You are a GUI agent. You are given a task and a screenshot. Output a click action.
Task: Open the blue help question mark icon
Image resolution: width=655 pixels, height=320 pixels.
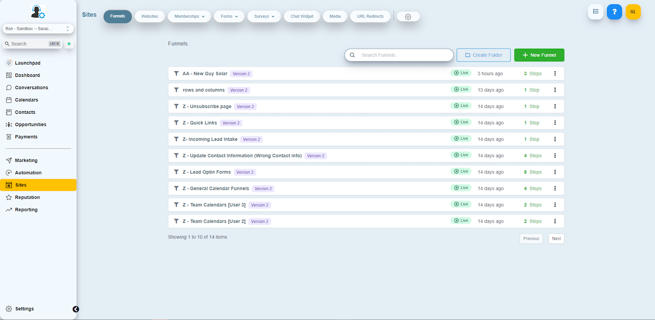click(614, 12)
